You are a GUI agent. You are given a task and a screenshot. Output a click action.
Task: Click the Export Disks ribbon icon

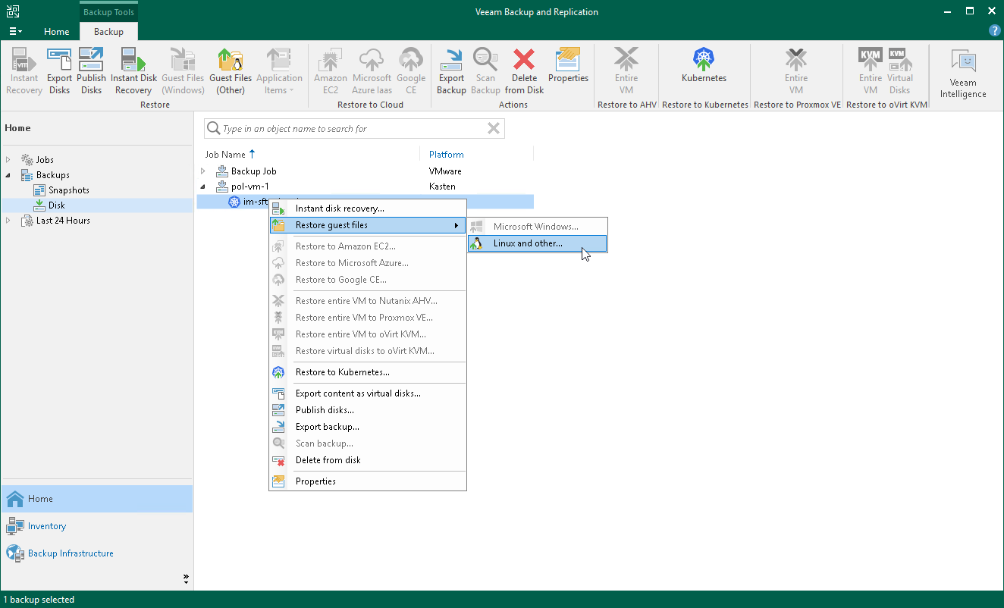tap(59, 71)
